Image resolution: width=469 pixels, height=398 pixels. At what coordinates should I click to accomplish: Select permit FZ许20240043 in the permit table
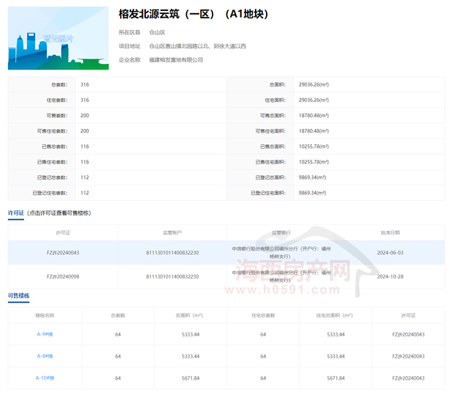(62, 252)
